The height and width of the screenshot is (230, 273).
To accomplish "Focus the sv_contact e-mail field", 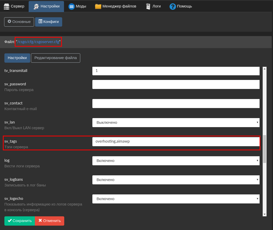I will click(x=176, y=103).
